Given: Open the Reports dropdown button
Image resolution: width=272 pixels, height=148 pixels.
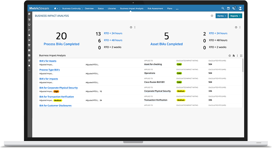Looking at the screenshot, I should [235, 16].
